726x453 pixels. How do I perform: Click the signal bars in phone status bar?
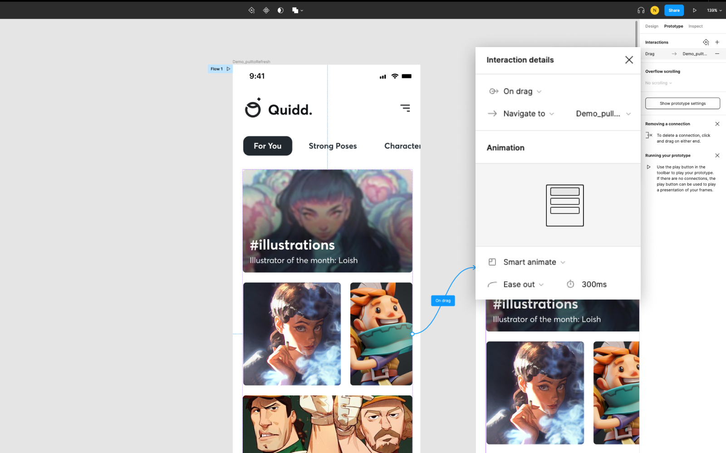(383, 77)
